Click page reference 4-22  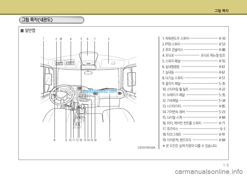pos(222,89)
